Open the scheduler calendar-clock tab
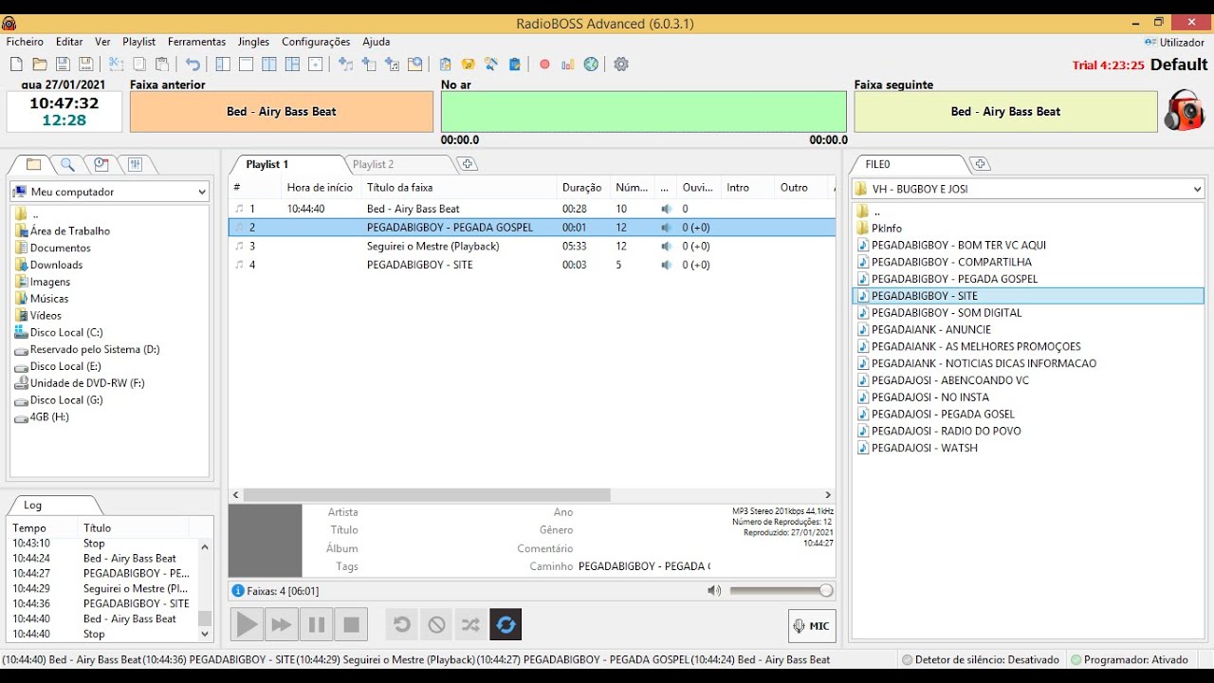1214x683 pixels. pos(101,164)
